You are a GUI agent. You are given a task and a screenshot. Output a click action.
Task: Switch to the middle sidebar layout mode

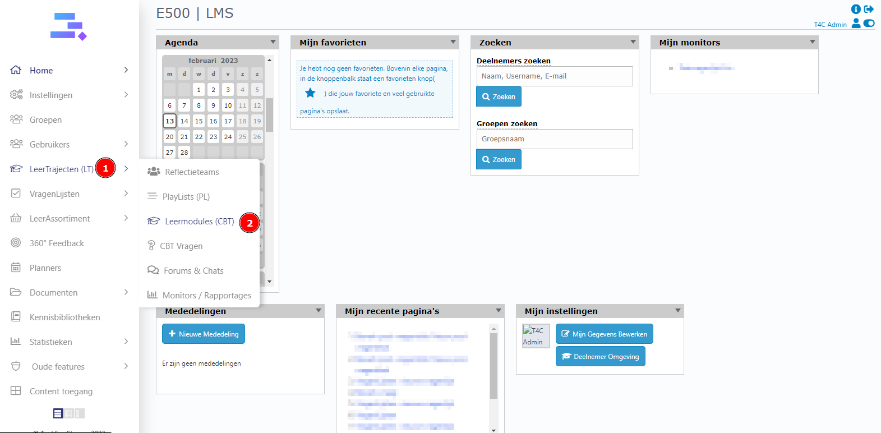68,413
